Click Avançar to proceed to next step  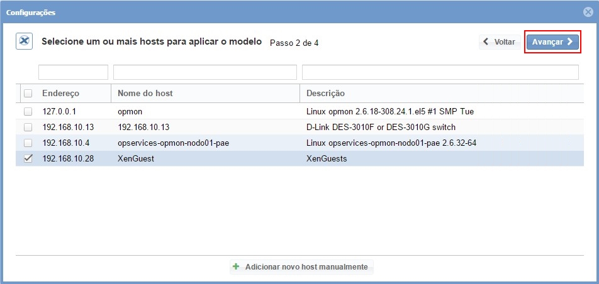(x=552, y=42)
